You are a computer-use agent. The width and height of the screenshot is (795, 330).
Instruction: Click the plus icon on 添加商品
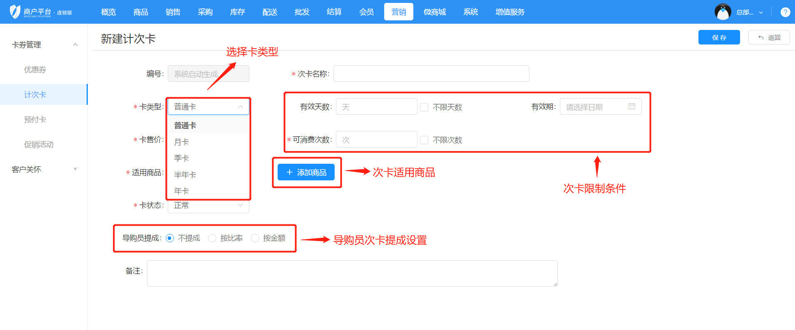coord(290,172)
